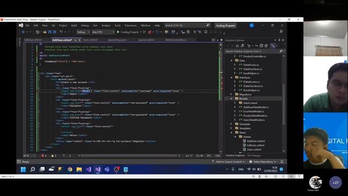The height and width of the screenshot is (196, 348).
Task: Switch to the Git Changes tab
Action: (254, 156)
